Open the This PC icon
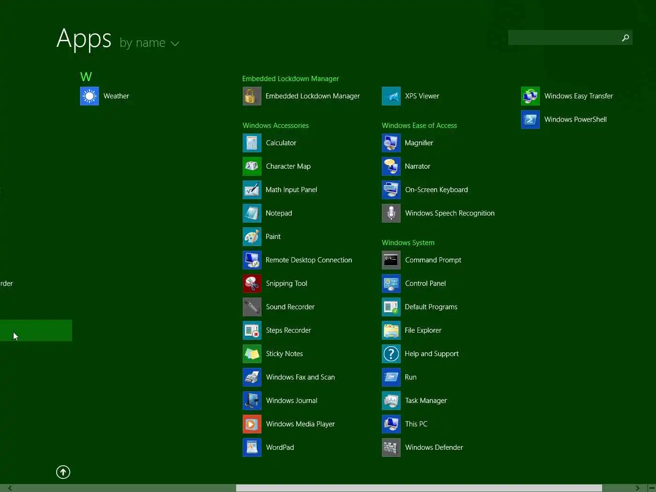 [x=391, y=424]
